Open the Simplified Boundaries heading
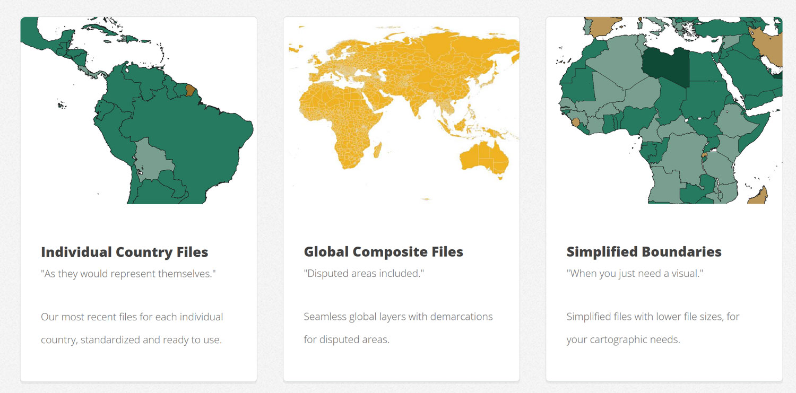The width and height of the screenshot is (796, 393). click(644, 252)
